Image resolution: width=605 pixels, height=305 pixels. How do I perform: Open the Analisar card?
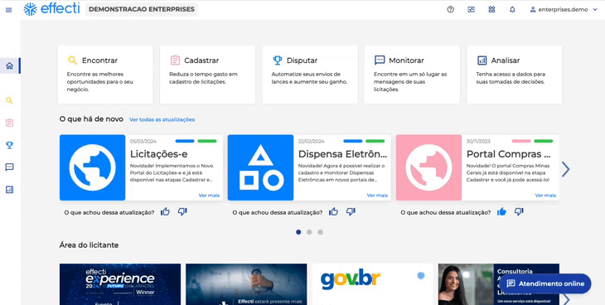tap(515, 75)
